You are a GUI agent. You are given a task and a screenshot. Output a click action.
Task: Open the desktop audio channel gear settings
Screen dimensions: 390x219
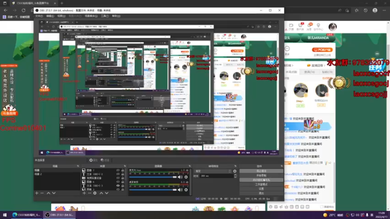tap(186, 190)
